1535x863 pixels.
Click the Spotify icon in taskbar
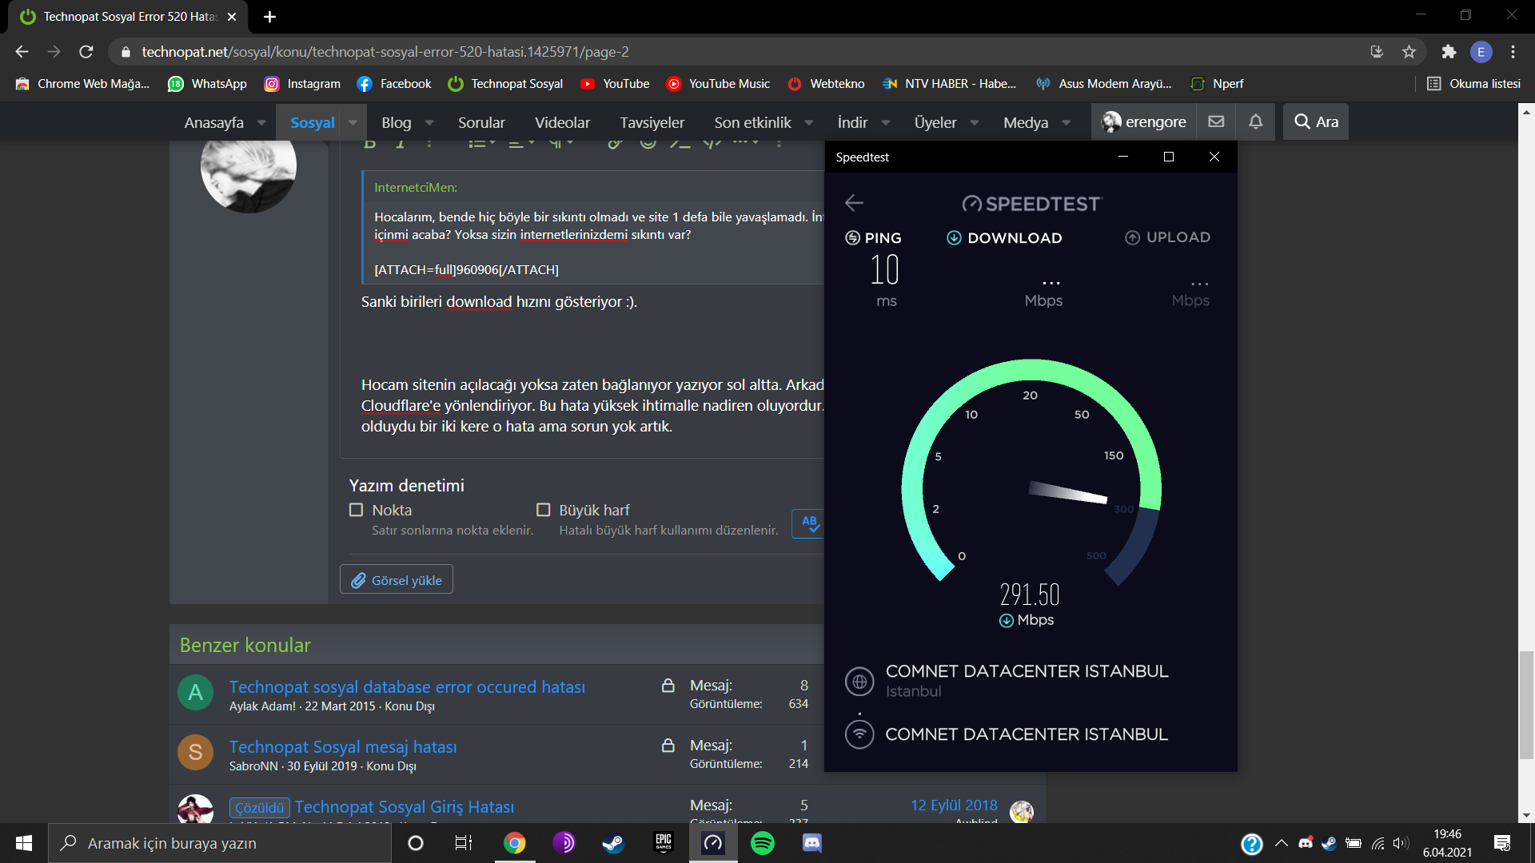pos(762,843)
